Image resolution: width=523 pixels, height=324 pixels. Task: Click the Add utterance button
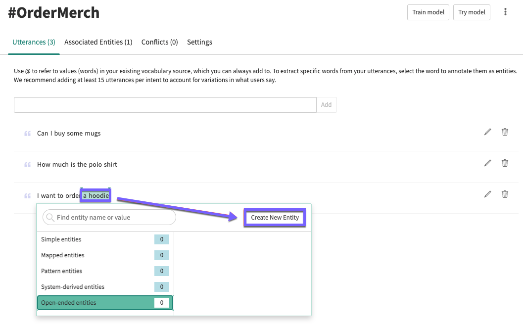(326, 105)
